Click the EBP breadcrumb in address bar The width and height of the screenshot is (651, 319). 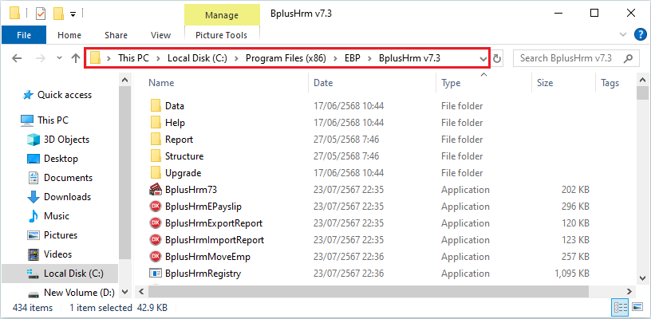pos(352,58)
